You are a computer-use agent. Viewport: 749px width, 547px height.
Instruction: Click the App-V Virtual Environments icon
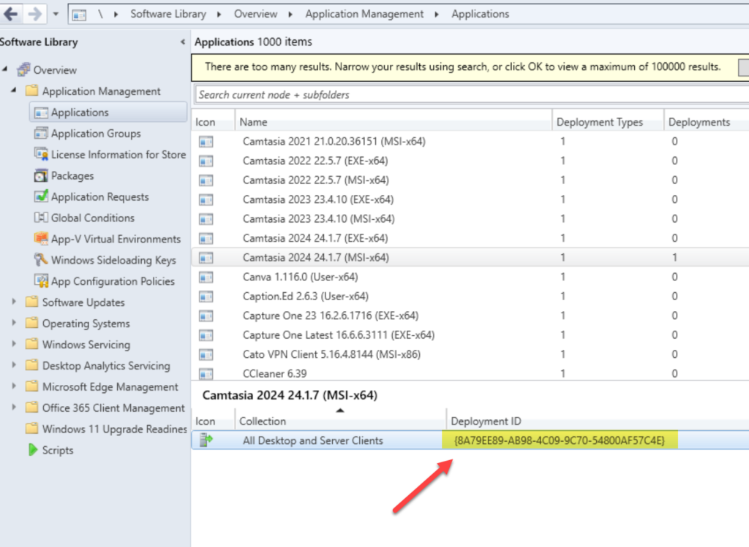tap(41, 239)
